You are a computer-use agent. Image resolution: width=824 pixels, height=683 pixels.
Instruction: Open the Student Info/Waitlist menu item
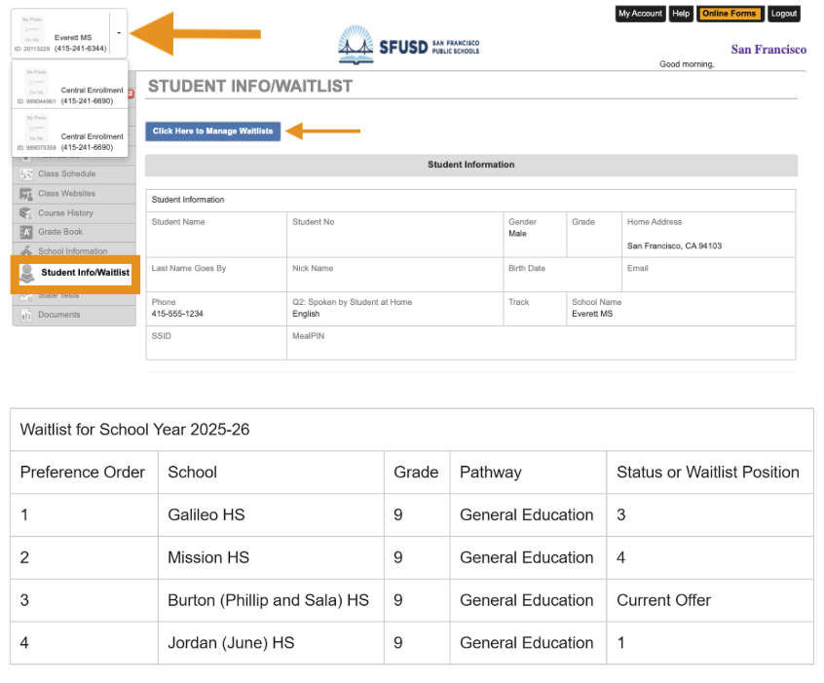(x=85, y=273)
